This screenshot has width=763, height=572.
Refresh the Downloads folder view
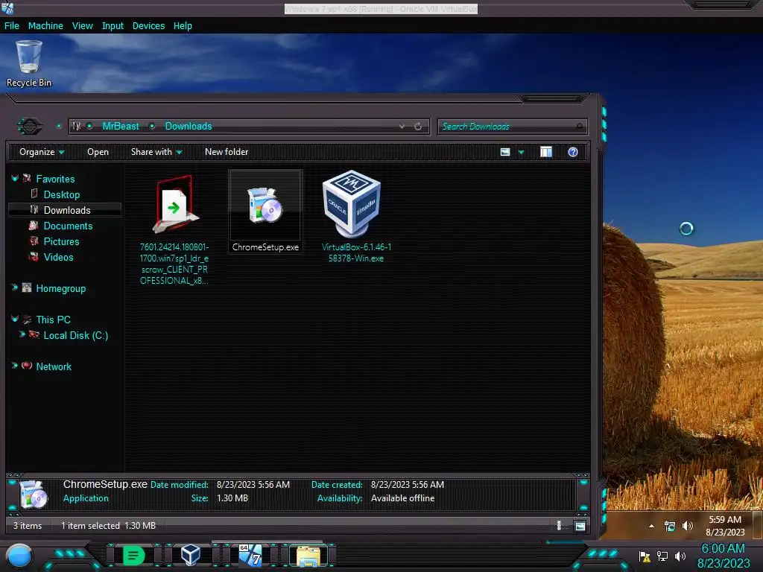pyautogui.click(x=418, y=127)
